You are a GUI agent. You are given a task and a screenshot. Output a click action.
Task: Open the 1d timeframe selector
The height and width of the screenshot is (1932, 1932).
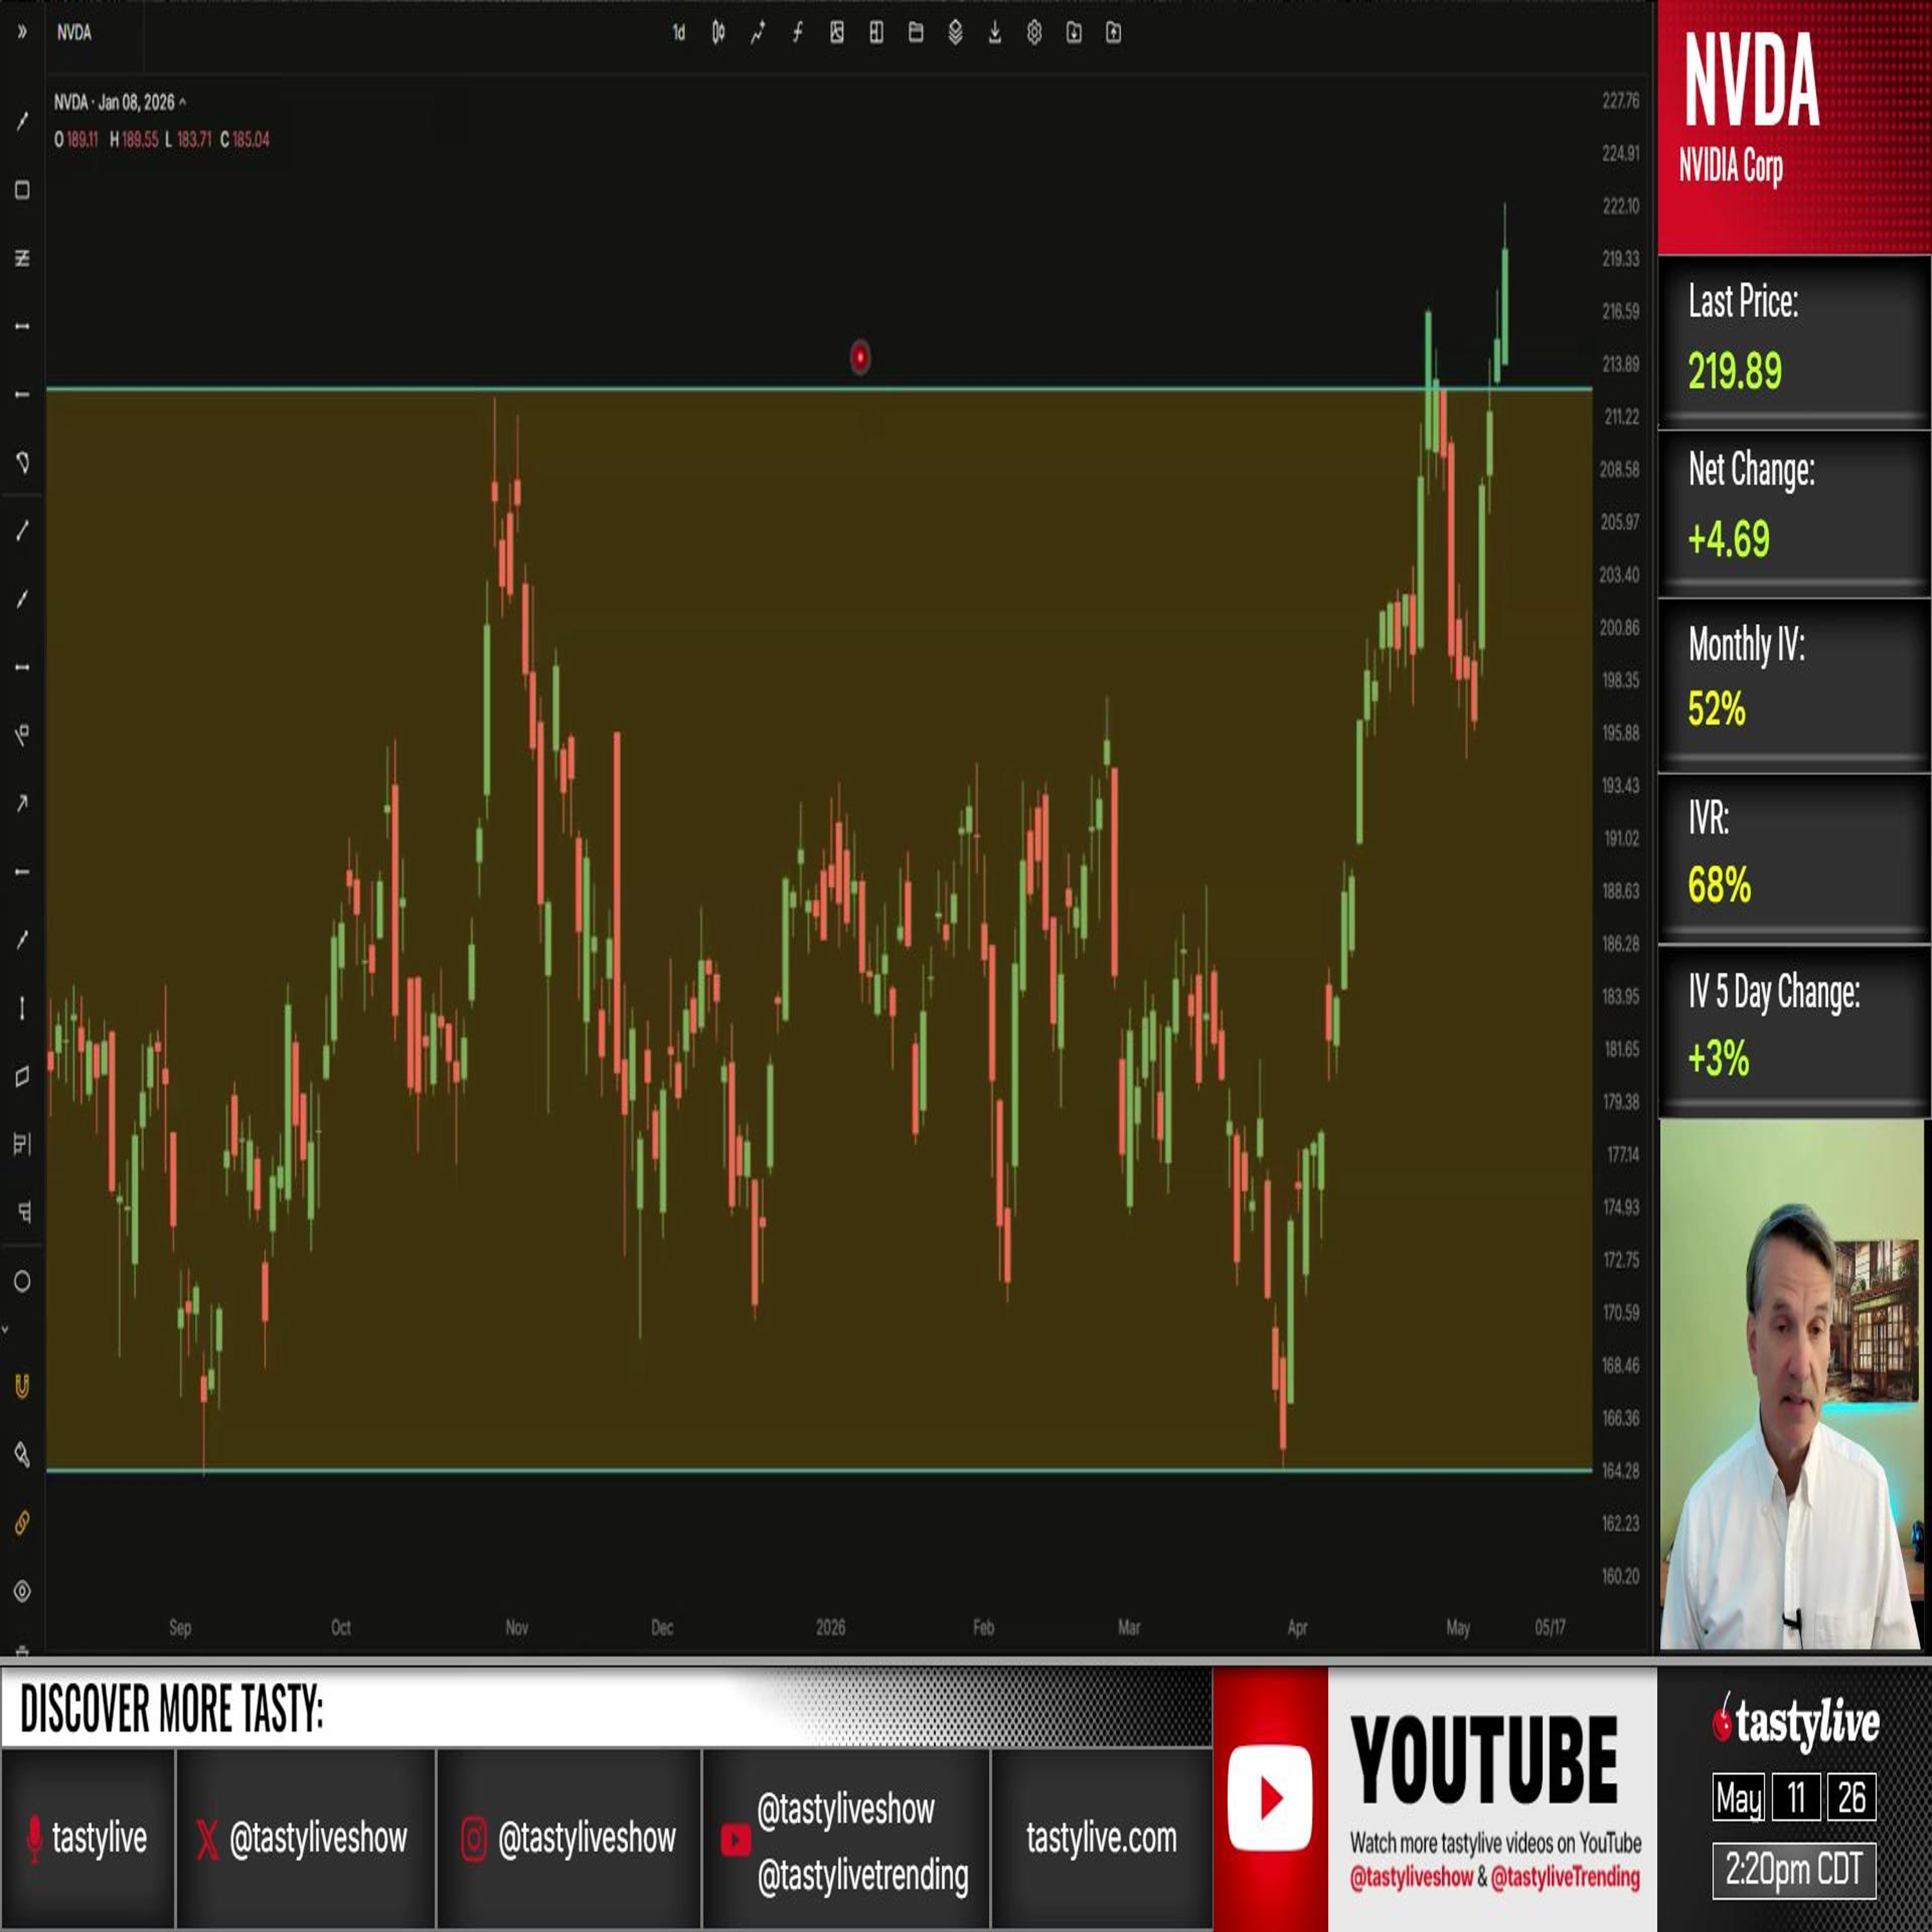click(x=679, y=33)
